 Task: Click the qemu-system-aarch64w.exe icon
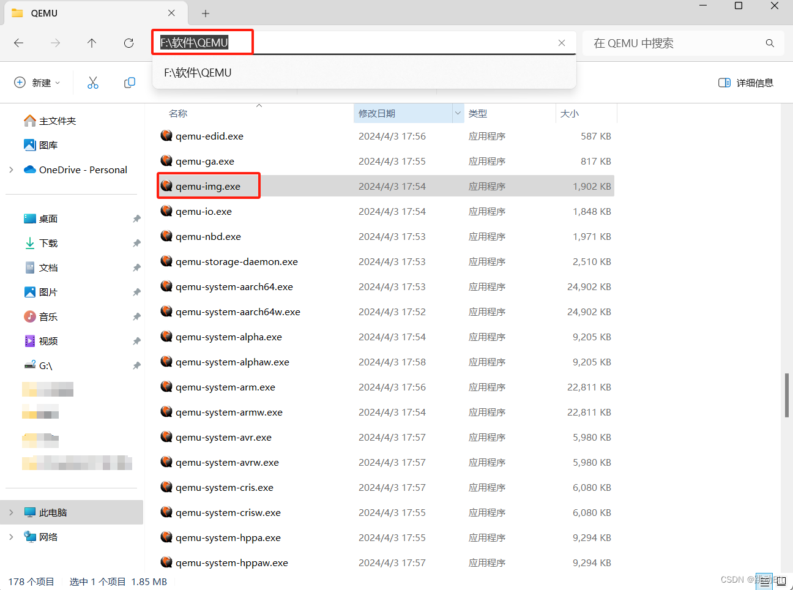click(x=166, y=311)
